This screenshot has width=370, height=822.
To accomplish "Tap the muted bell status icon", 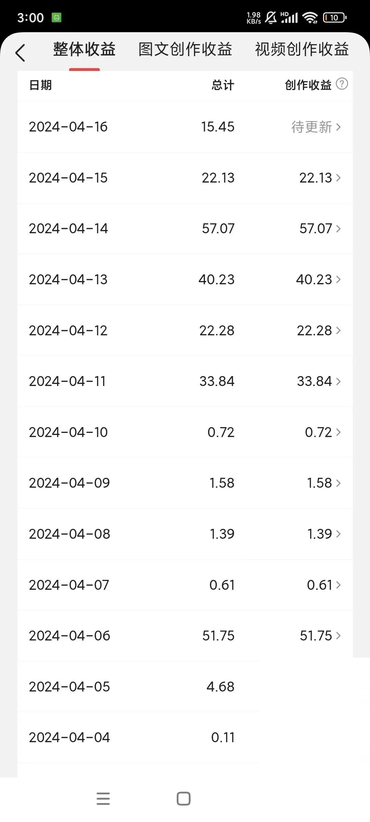I will coord(271,17).
